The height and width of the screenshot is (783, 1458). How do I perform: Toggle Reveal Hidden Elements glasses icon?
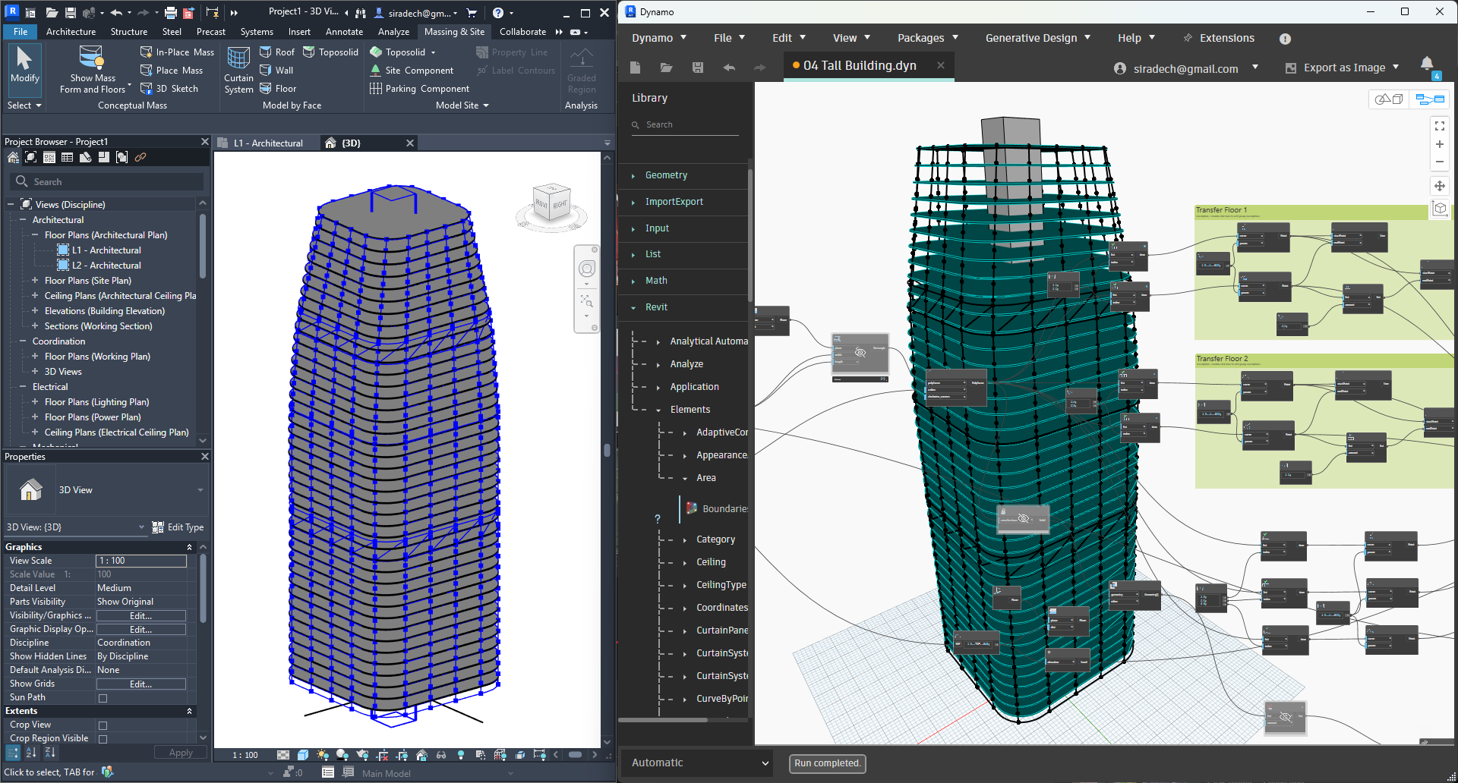[440, 755]
